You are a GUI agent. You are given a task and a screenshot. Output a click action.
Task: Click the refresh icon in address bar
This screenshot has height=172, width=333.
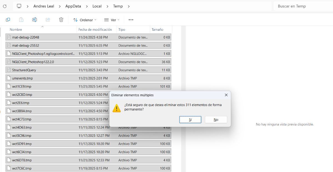click(5, 6)
